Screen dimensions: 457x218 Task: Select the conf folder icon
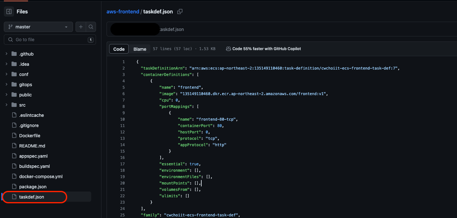pos(14,74)
